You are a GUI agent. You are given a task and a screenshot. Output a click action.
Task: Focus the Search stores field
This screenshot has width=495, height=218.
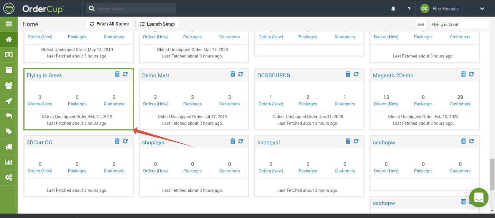131,8
